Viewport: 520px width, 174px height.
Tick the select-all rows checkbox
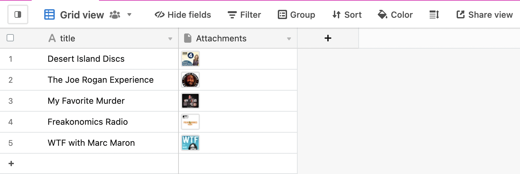10,38
